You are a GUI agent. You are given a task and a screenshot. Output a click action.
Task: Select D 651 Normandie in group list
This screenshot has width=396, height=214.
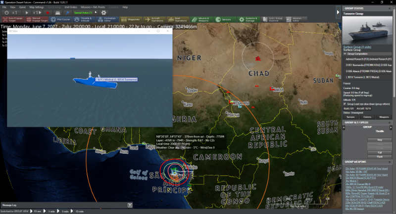(368, 65)
